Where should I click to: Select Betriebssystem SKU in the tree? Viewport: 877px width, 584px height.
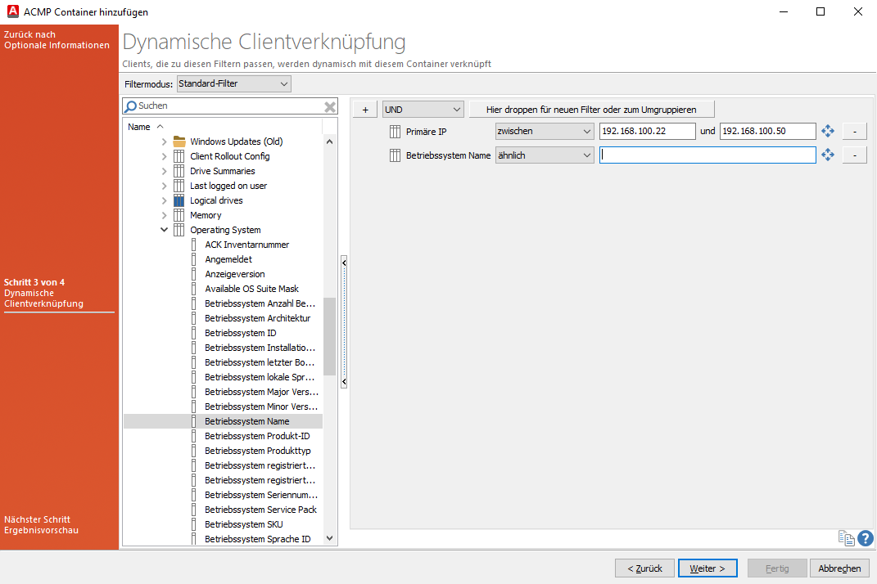tap(243, 524)
